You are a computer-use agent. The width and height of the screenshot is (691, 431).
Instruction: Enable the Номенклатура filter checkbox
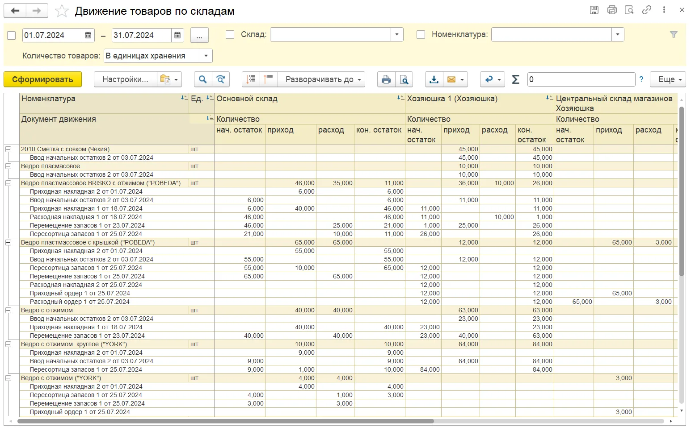pyautogui.click(x=421, y=34)
